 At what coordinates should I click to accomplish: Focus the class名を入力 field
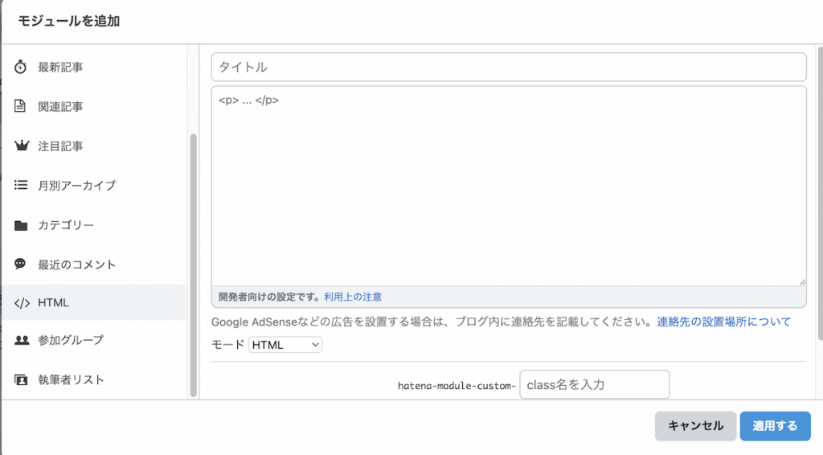point(594,385)
